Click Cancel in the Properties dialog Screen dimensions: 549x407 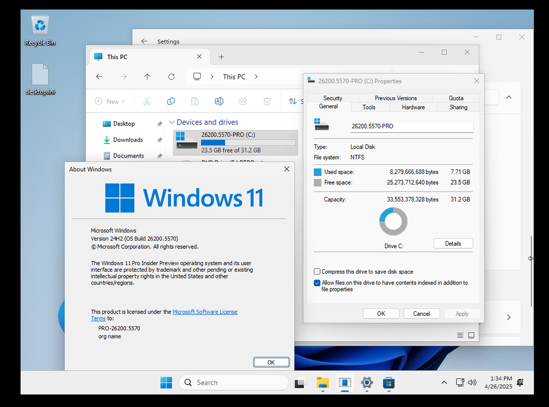point(422,313)
